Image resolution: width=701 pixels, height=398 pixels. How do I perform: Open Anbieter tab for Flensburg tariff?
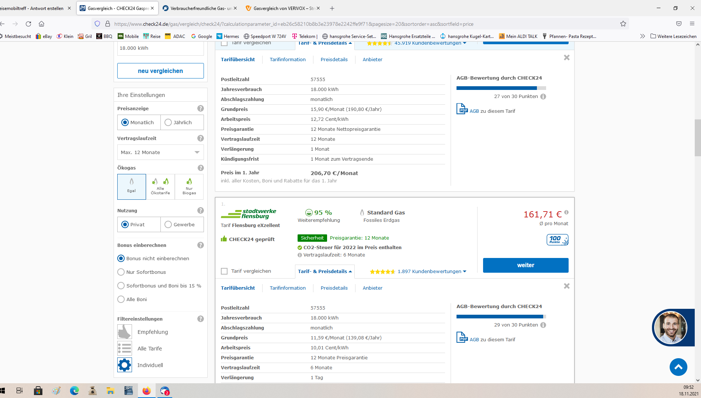click(372, 288)
